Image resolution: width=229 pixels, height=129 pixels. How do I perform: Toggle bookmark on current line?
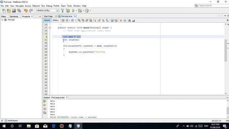click(107, 20)
